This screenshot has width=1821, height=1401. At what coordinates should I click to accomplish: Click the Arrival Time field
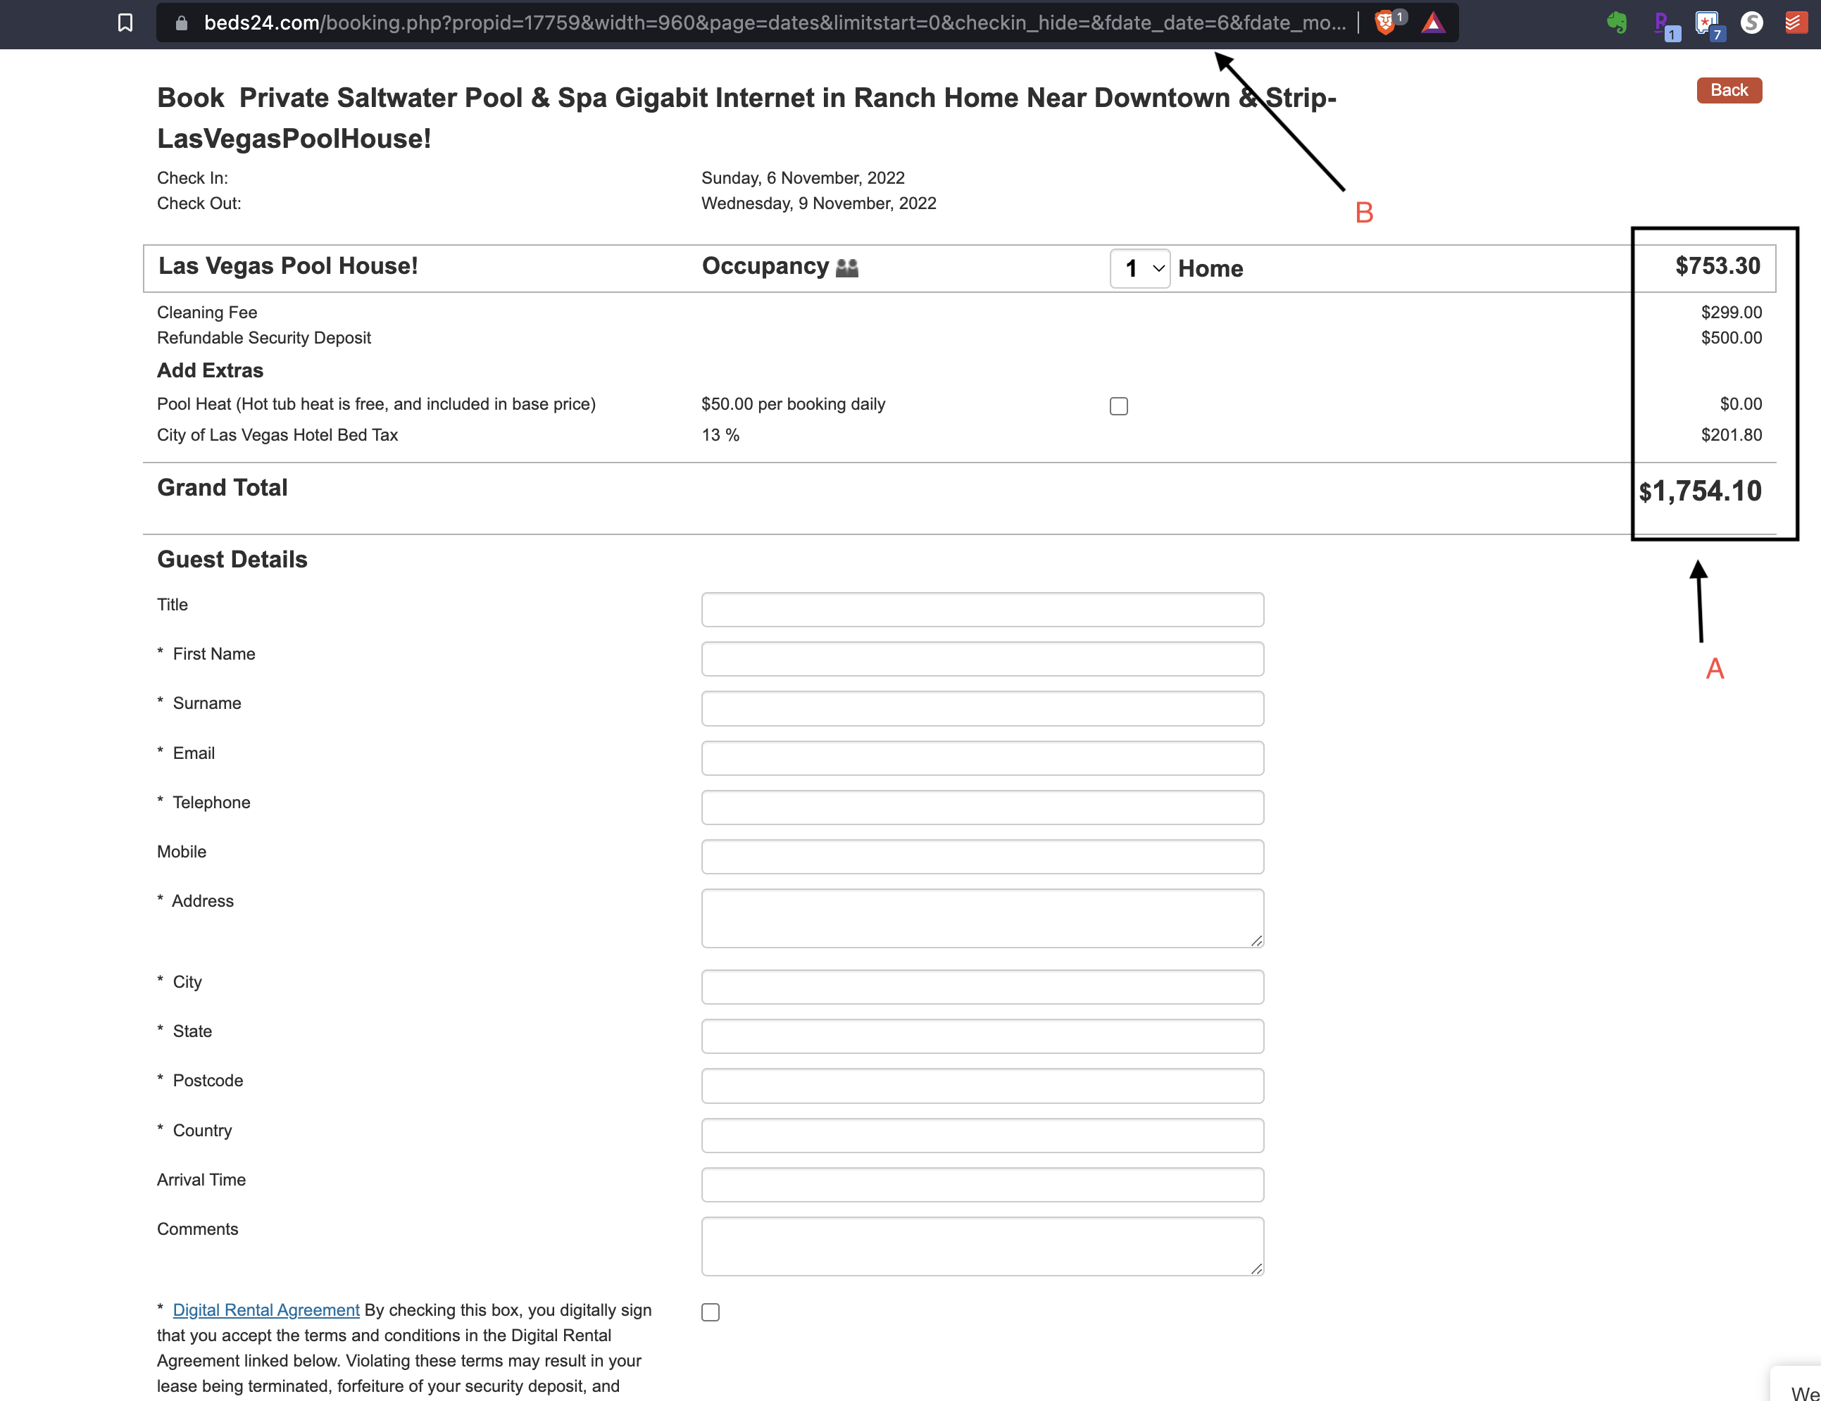click(x=982, y=1184)
